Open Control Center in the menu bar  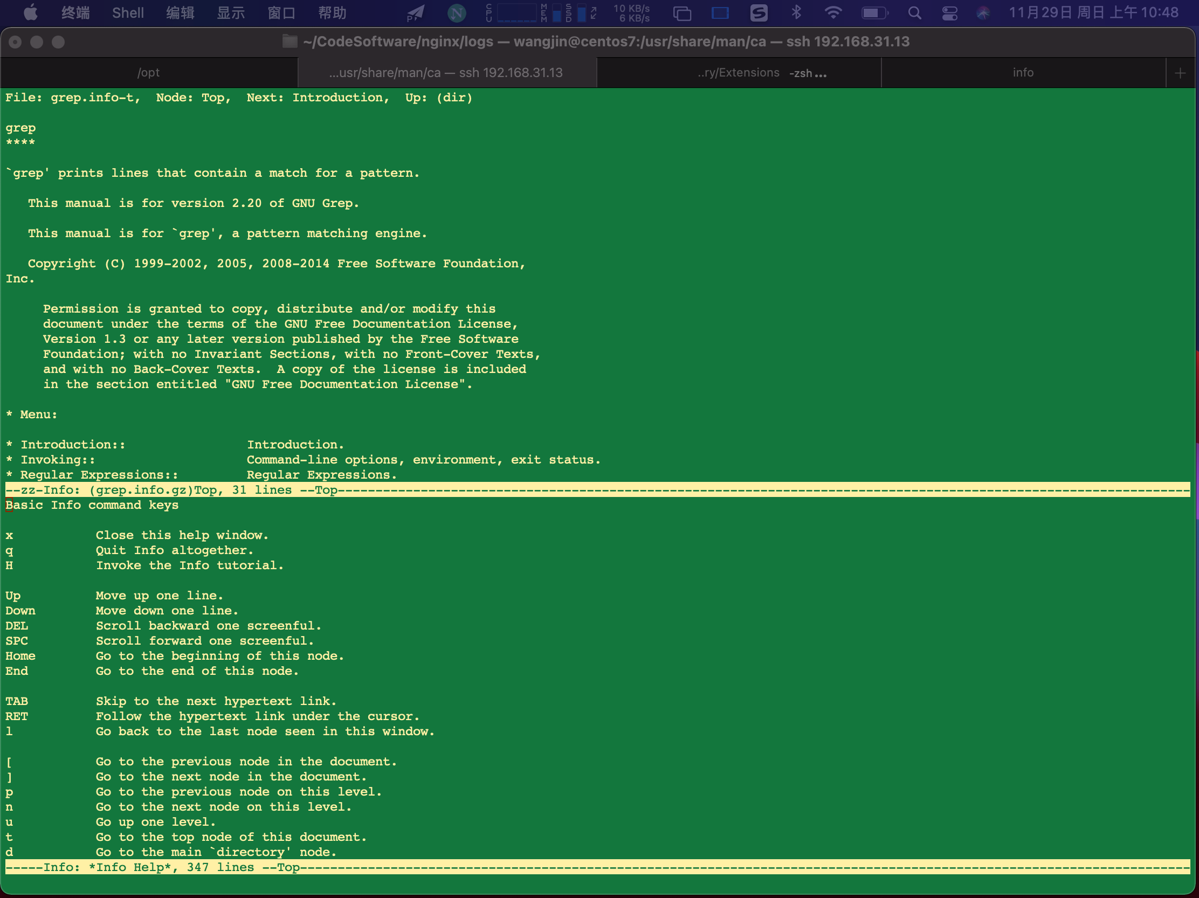click(x=950, y=12)
